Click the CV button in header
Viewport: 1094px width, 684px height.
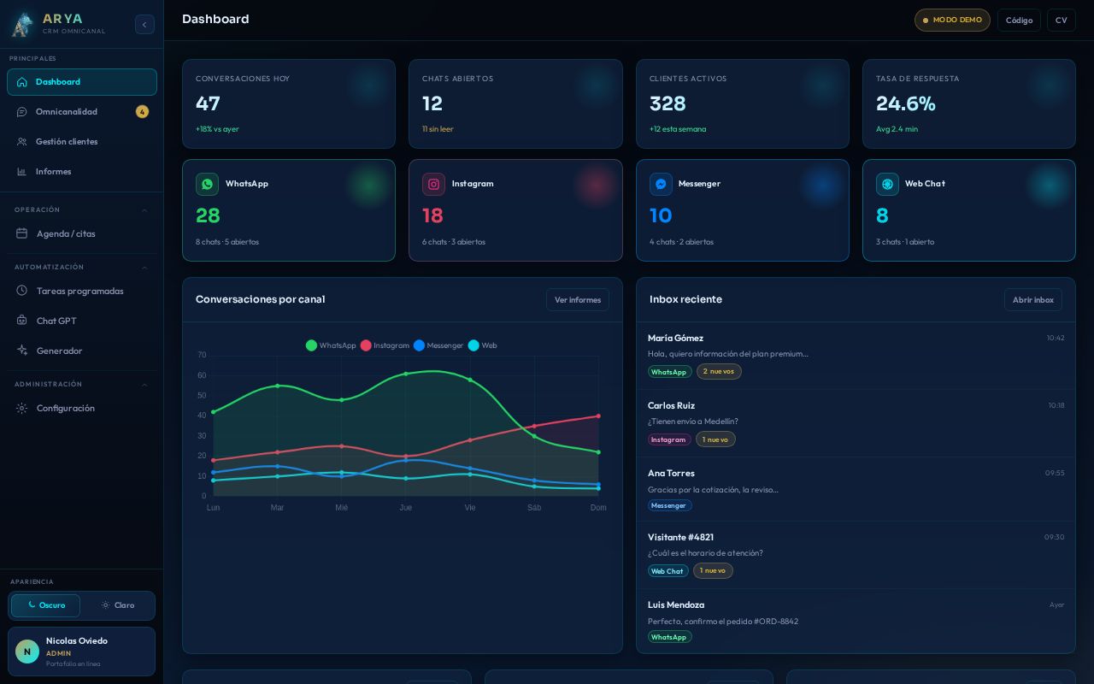(x=1062, y=21)
